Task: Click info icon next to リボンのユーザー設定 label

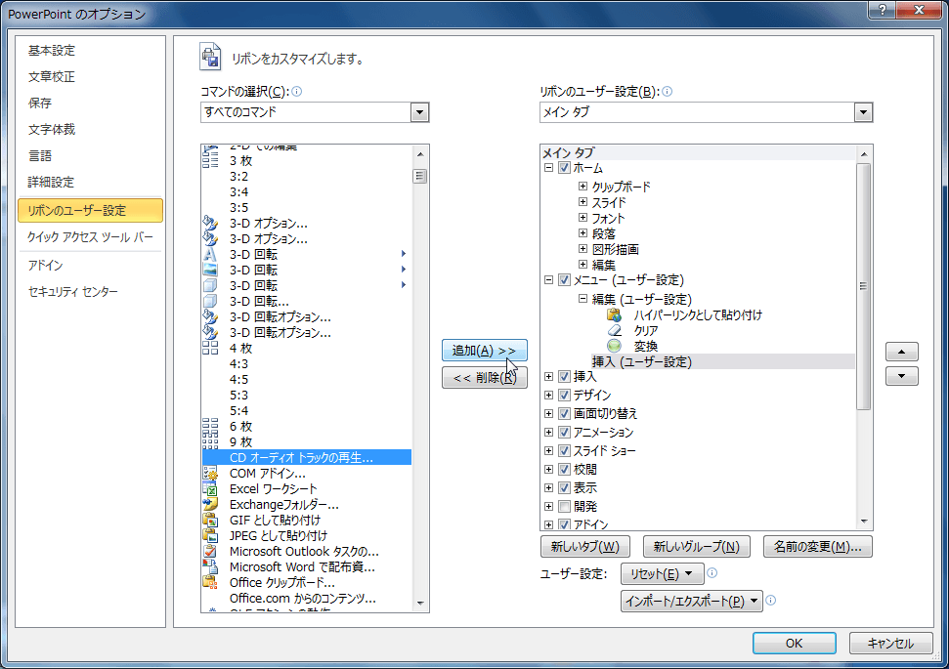Action: (x=667, y=92)
